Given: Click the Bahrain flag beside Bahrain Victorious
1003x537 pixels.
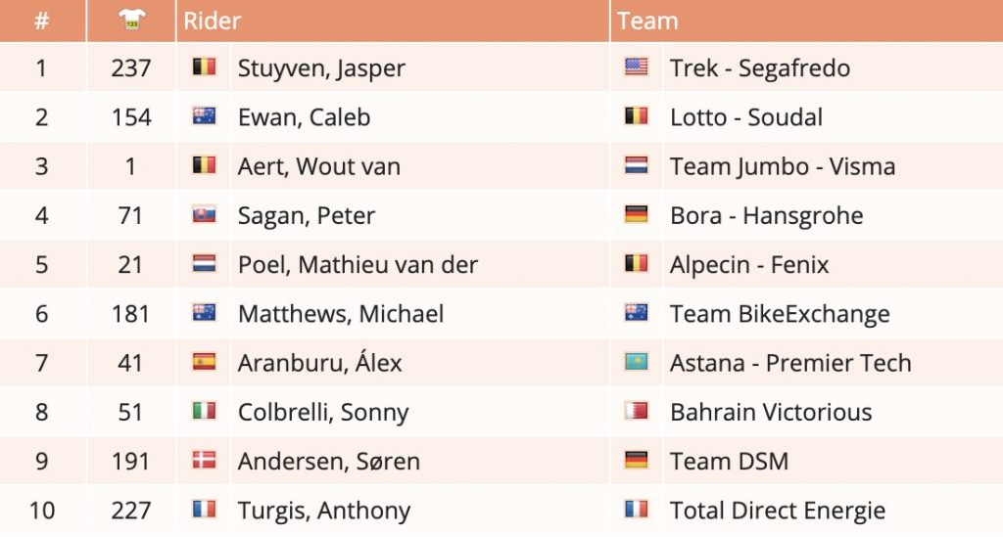Looking at the screenshot, I should [x=636, y=411].
